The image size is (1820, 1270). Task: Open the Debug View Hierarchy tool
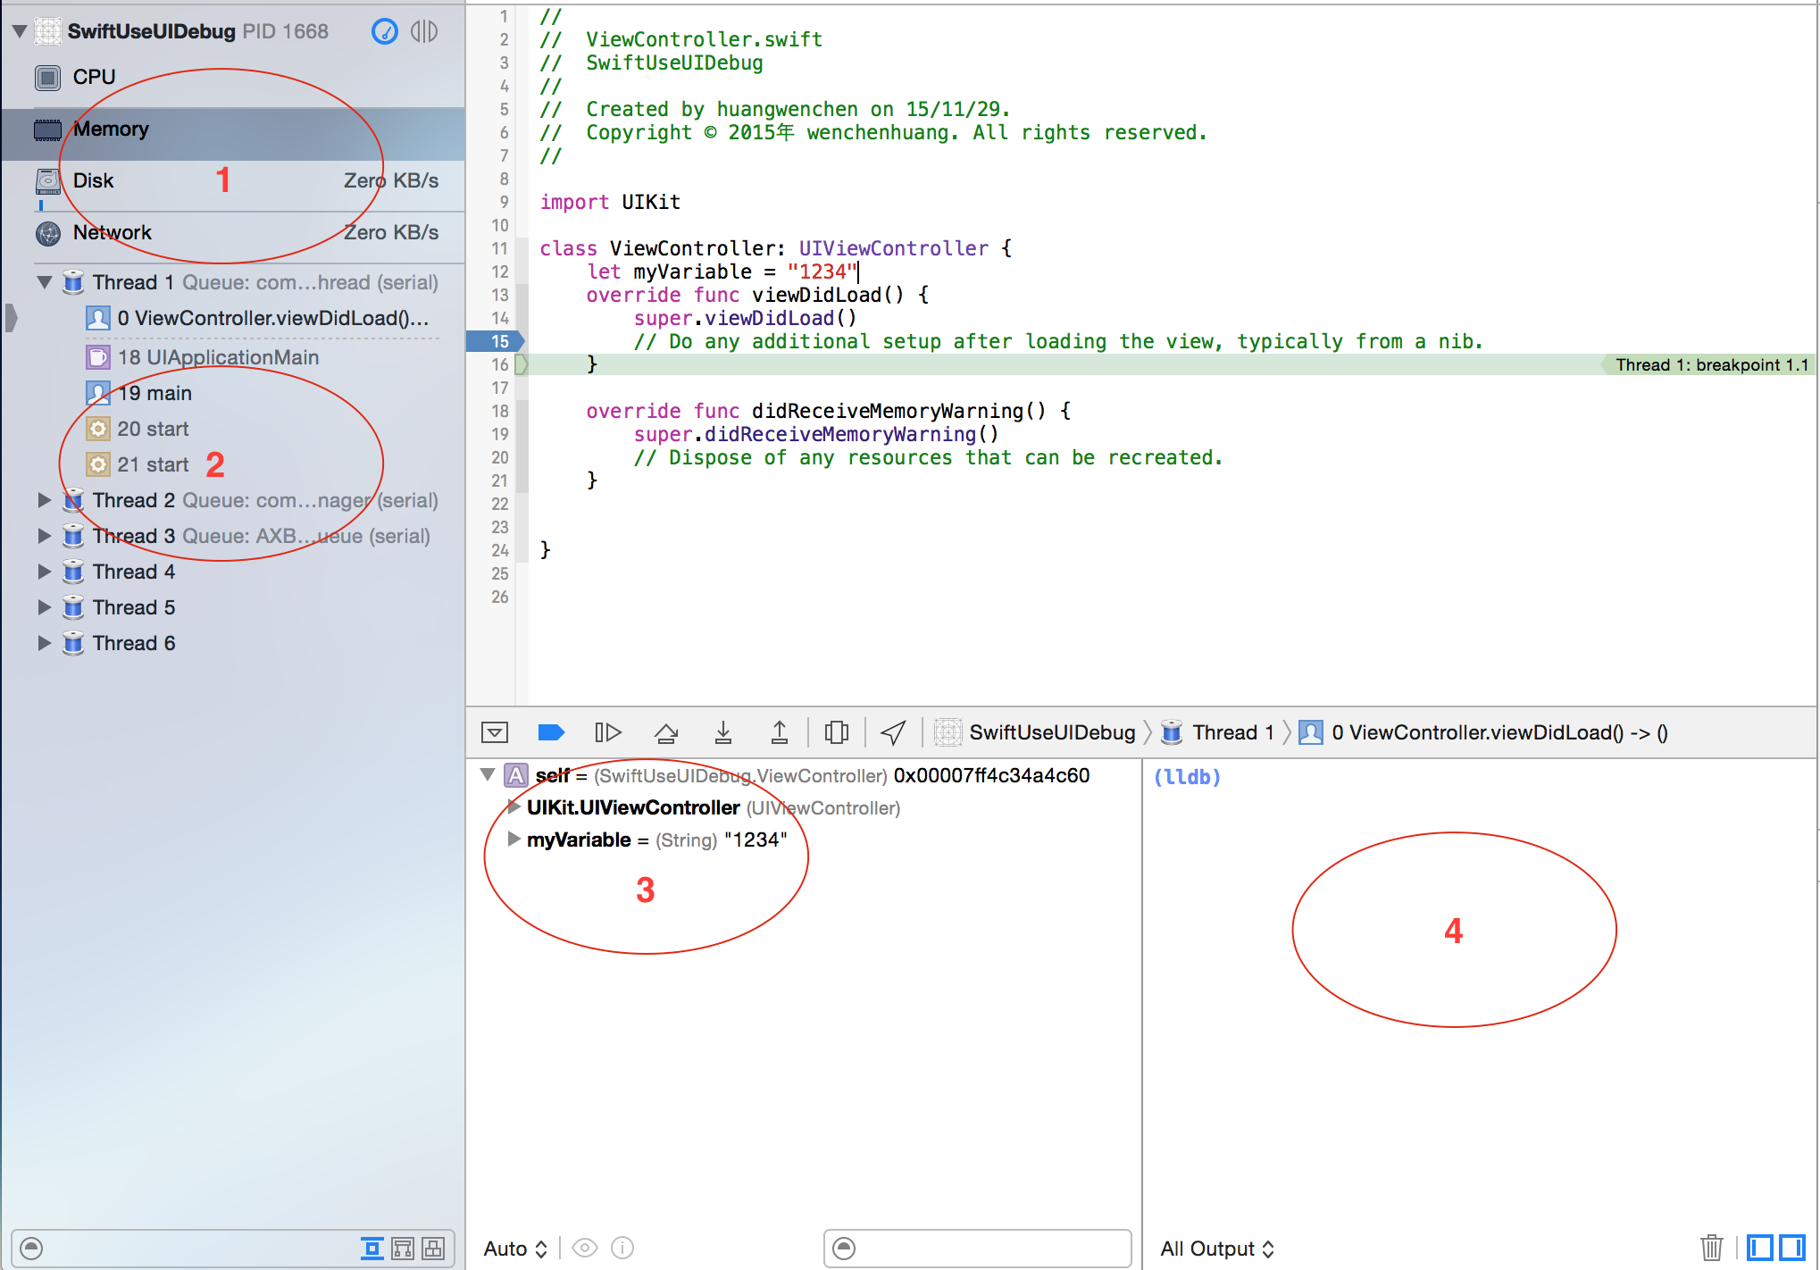(x=837, y=732)
